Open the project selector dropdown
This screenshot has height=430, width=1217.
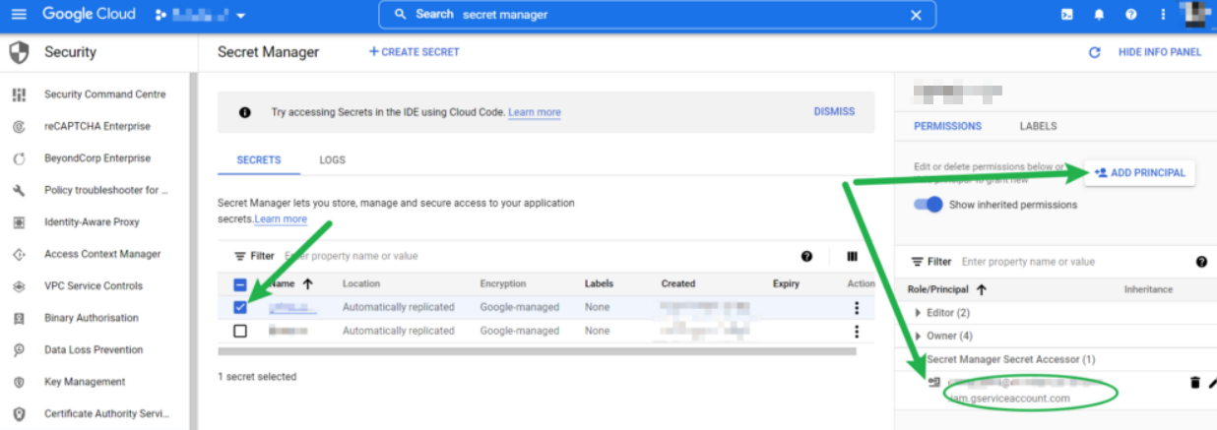point(202,15)
